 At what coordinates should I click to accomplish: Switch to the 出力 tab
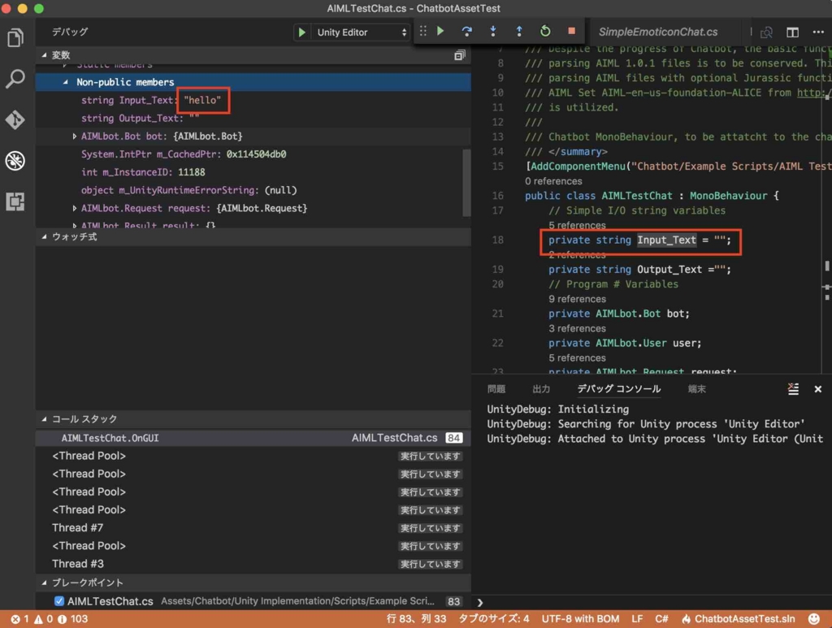point(541,389)
